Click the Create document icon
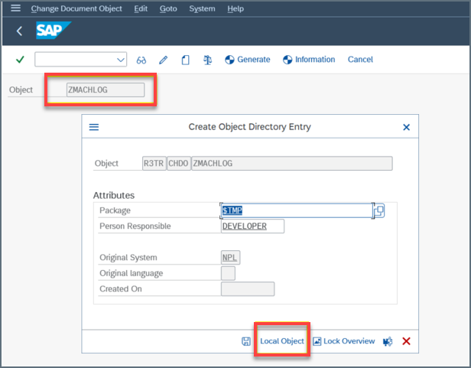The image size is (471, 368). tap(185, 60)
